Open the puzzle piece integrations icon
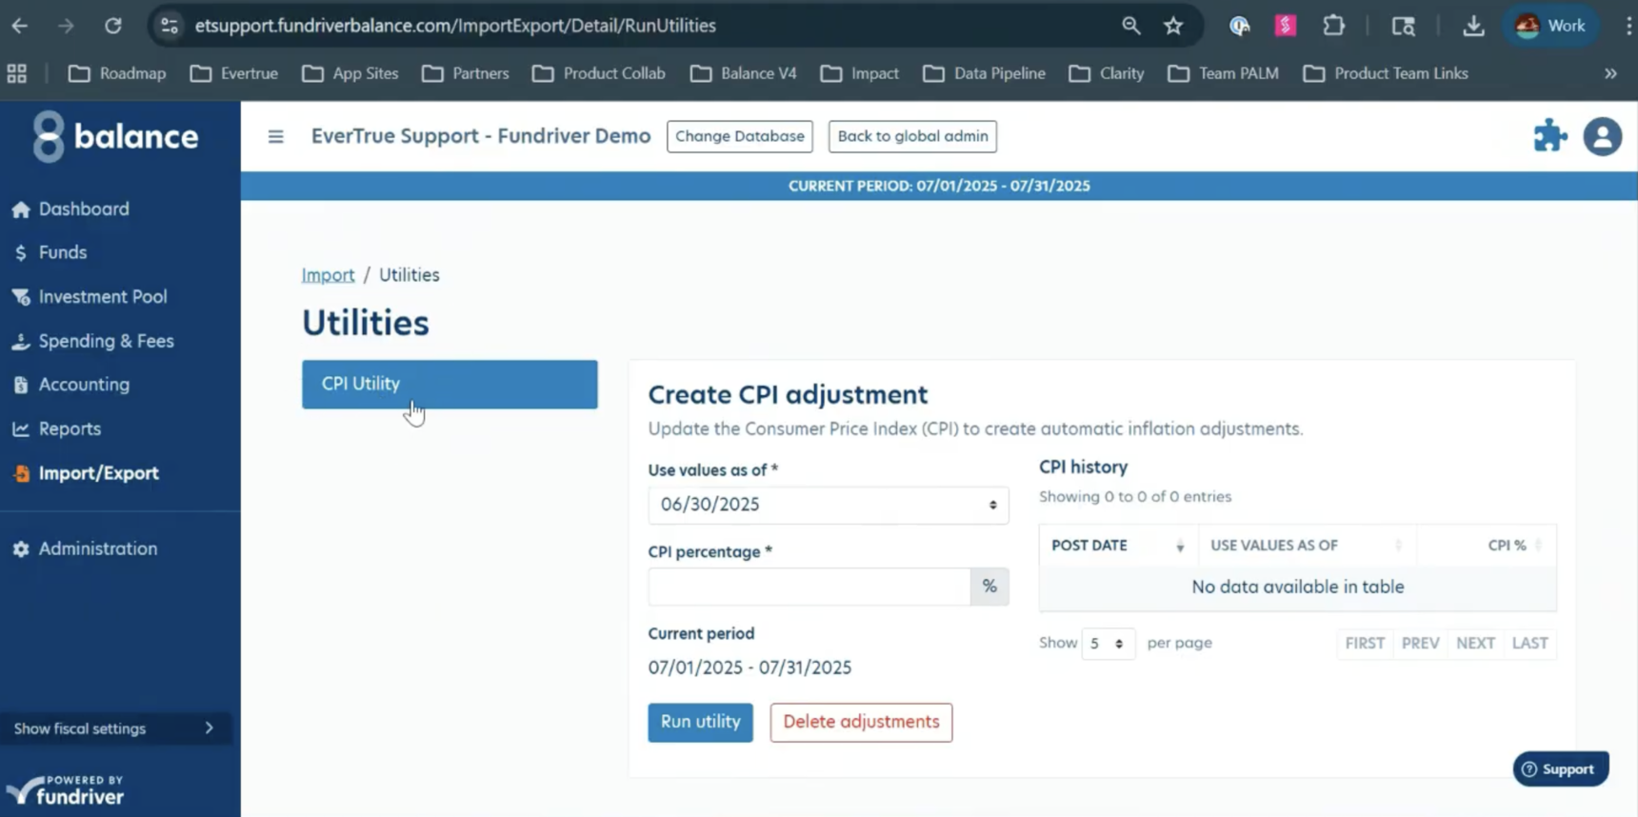This screenshot has height=817, width=1638. click(x=1549, y=136)
